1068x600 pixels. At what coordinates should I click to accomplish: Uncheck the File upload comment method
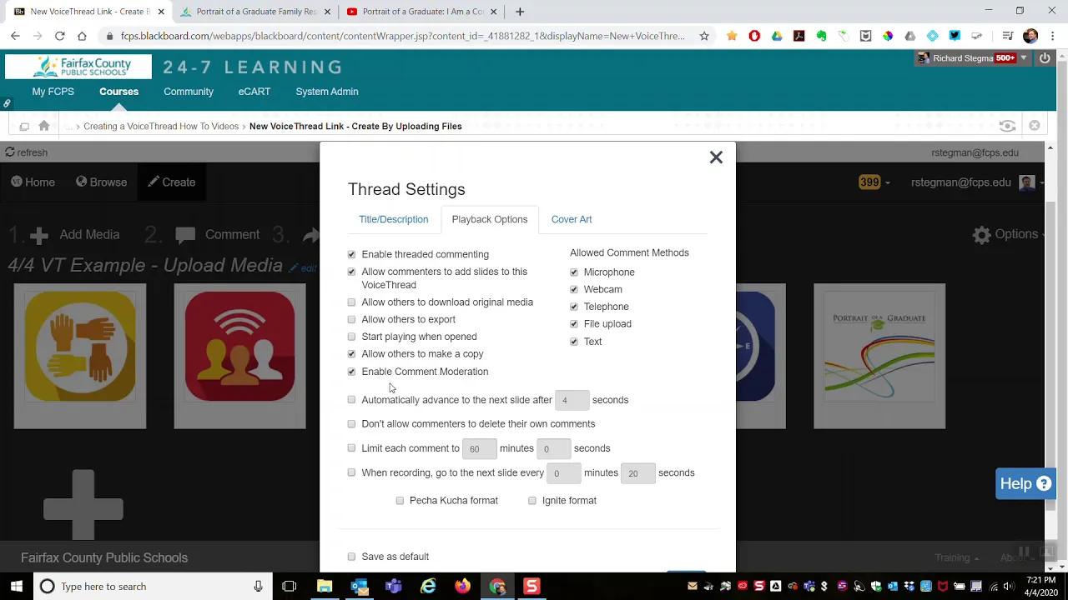pyautogui.click(x=574, y=324)
